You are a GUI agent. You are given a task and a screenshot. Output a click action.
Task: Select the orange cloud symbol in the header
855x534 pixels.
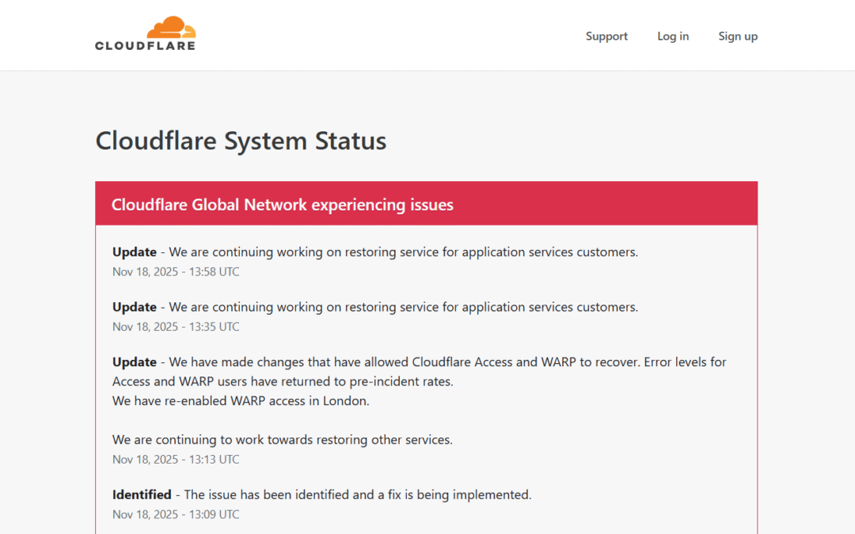[170, 25]
